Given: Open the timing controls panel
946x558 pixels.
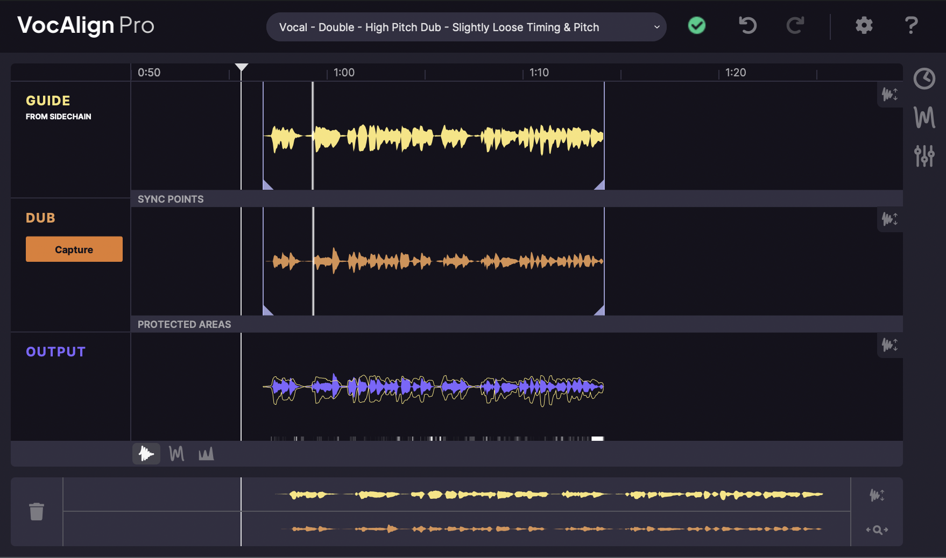Looking at the screenshot, I should coord(923,79).
